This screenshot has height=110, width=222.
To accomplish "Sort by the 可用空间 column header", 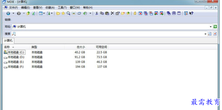I will pyautogui.click(x=97, y=47).
